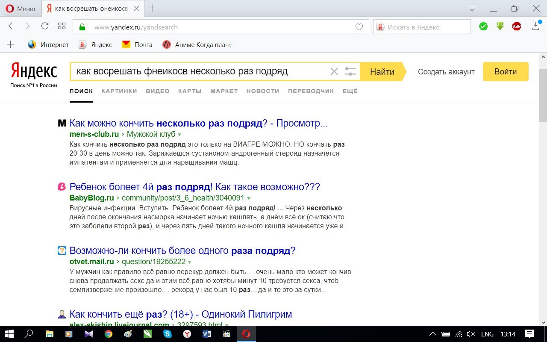This screenshot has height=342, width=547.
Task: Add bookmark with bookmarks bar plus
Action: tap(11, 44)
